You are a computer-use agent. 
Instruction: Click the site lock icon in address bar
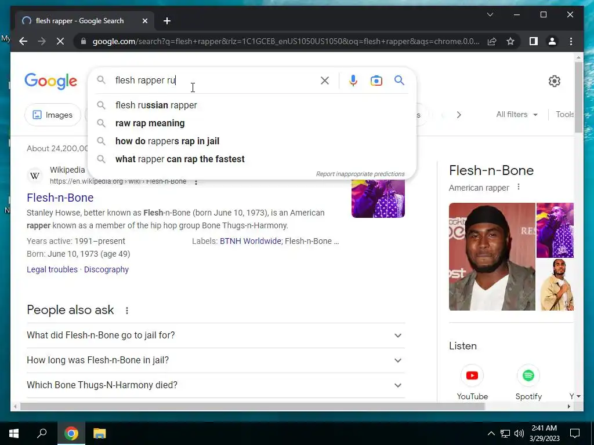[84, 41]
